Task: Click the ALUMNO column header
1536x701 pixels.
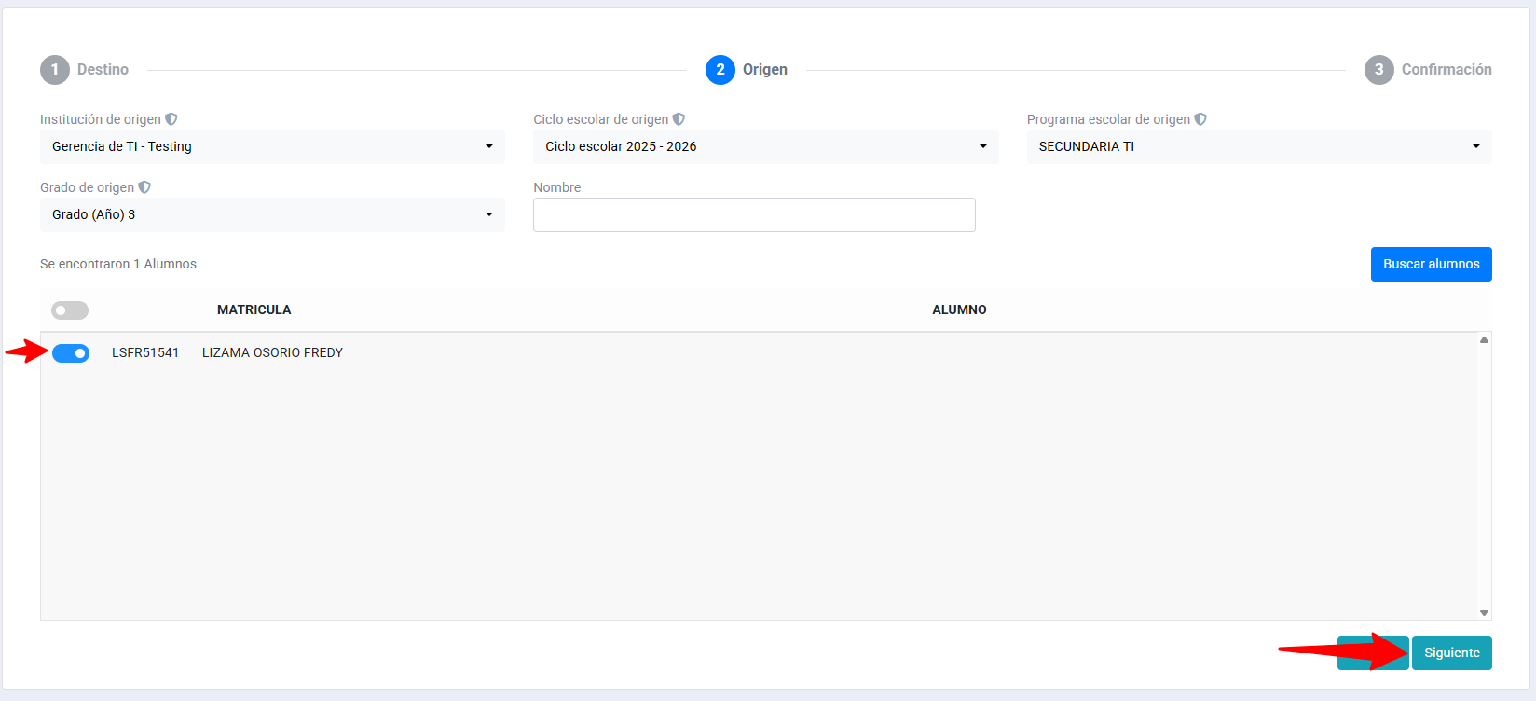Action: [959, 309]
